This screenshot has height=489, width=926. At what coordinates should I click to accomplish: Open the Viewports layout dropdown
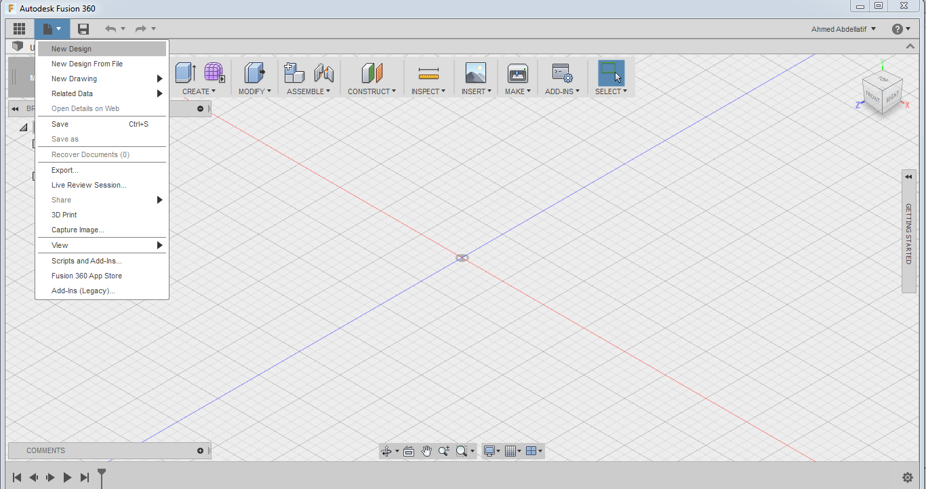tap(534, 451)
